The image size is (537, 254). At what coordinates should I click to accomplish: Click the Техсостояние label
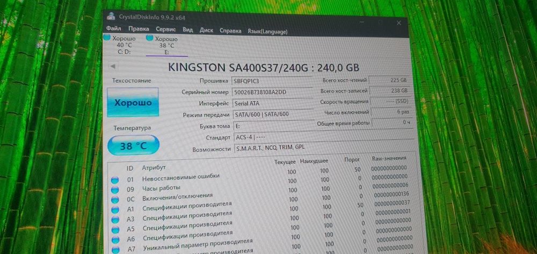tap(132, 81)
